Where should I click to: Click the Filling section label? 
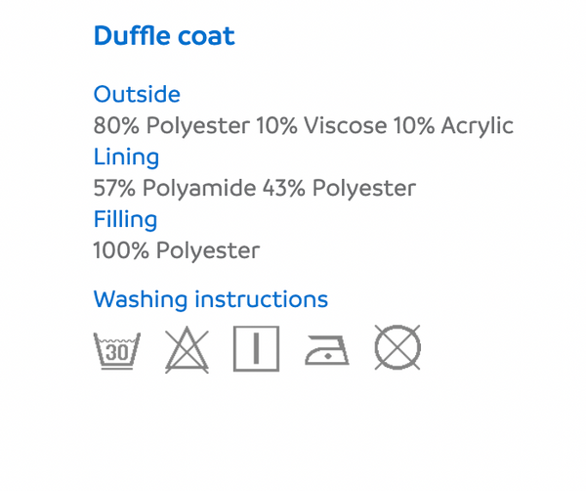[x=125, y=220]
